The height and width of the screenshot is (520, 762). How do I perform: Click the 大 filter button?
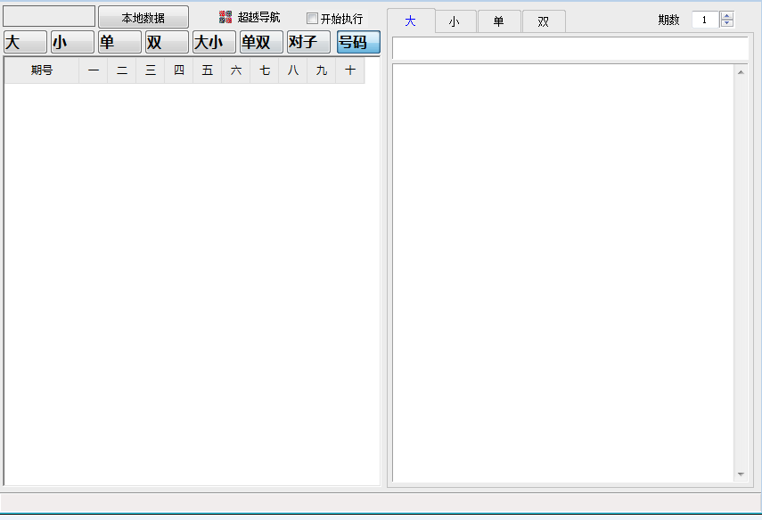[x=25, y=42]
